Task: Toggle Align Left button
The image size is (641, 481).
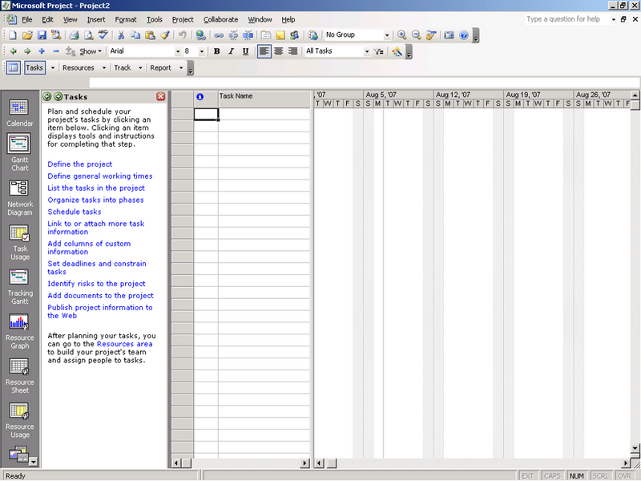Action: pyautogui.click(x=264, y=51)
